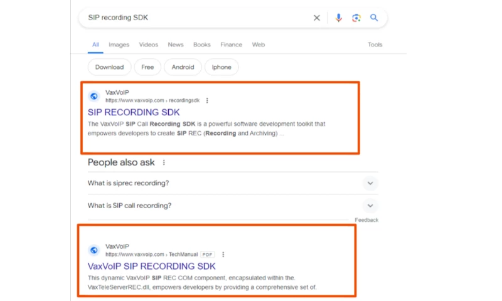Click the 'People also ask' heading
The width and height of the screenshot is (502, 301).
pyautogui.click(x=121, y=162)
